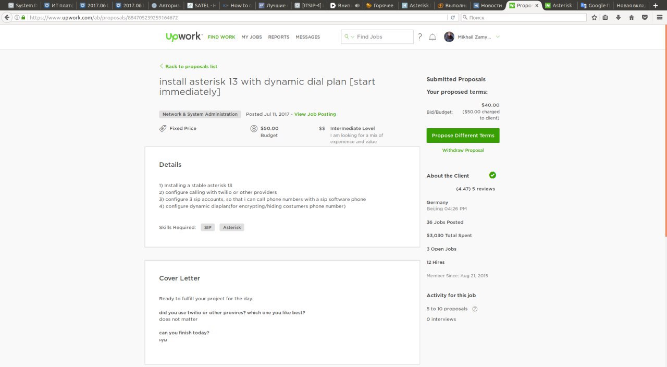Click the Network & System Administration tag
Screen dimensions: 667x367
tap(200, 114)
